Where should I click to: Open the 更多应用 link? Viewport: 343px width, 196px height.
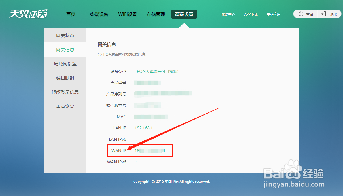[274, 14]
